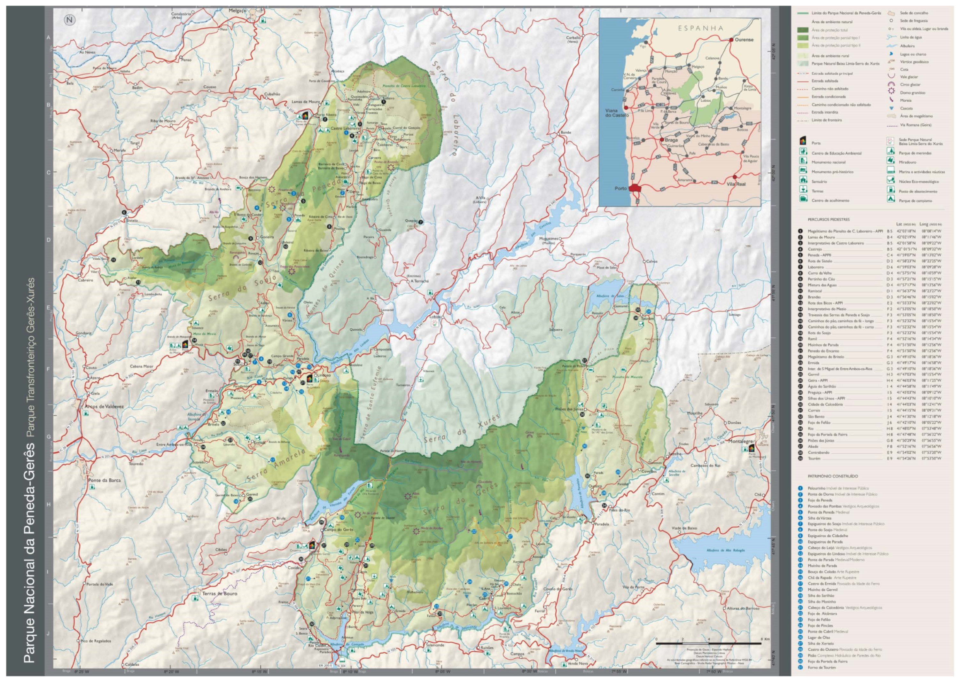
Task: Click the Posto de abastecimento legend icon
Action: click(x=891, y=190)
